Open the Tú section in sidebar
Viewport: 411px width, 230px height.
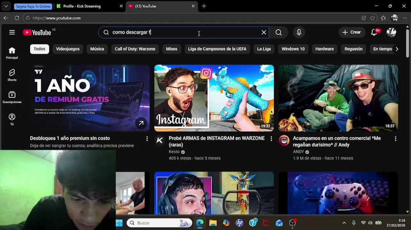point(12,119)
